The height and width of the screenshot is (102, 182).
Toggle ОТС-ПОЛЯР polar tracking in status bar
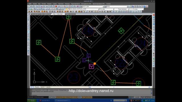point(74,97)
